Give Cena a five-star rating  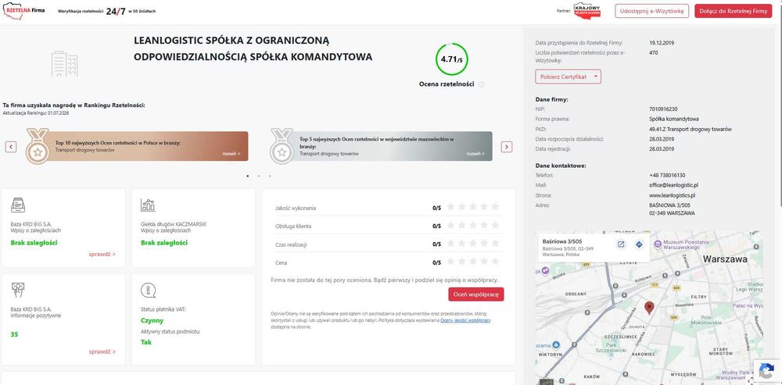[x=495, y=262]
